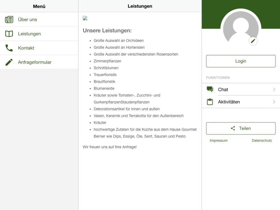Click 'Große Auswahl an Hortensien' list item
The image size is (280, 210).
pos(119,47)
